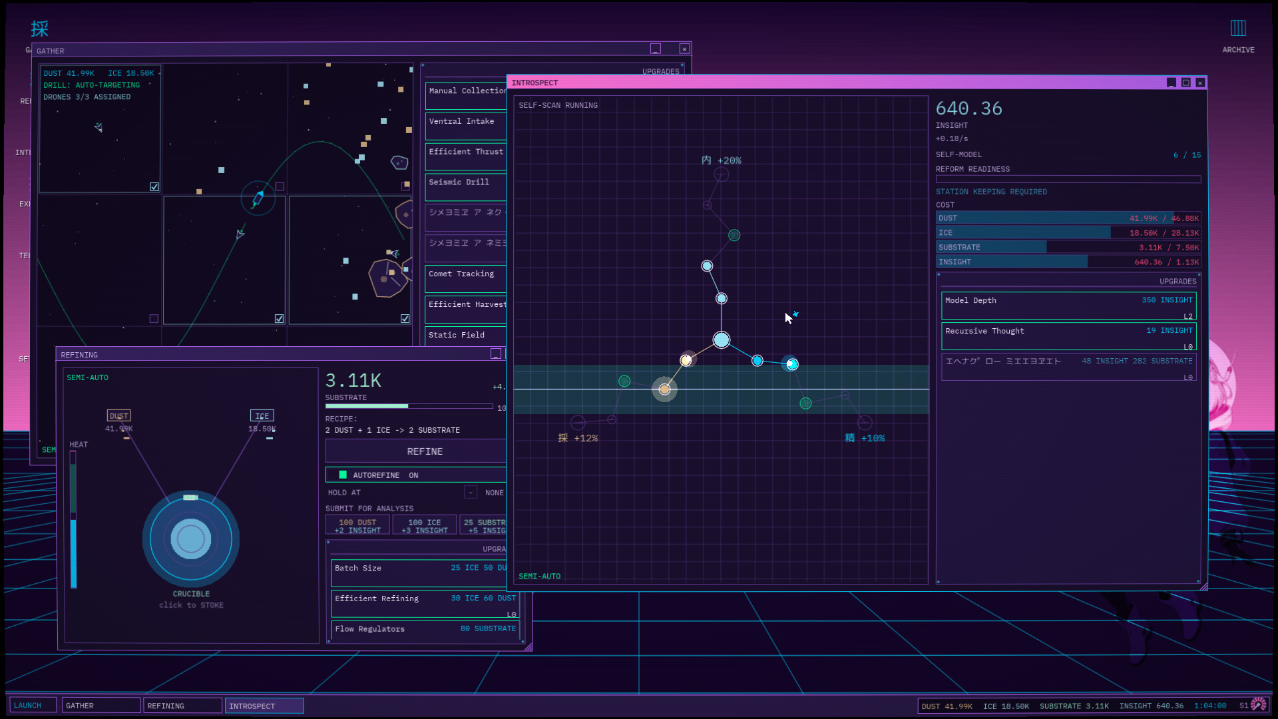Image resolution: width=1278 pixels, height=719 pixels.
Task: Select the orange node on the scan line
Action: pos(664,389)
